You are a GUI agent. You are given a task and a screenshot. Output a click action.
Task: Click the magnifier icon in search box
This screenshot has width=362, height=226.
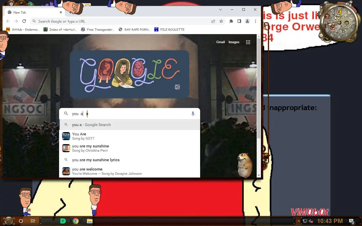click(x=66, y=114)
